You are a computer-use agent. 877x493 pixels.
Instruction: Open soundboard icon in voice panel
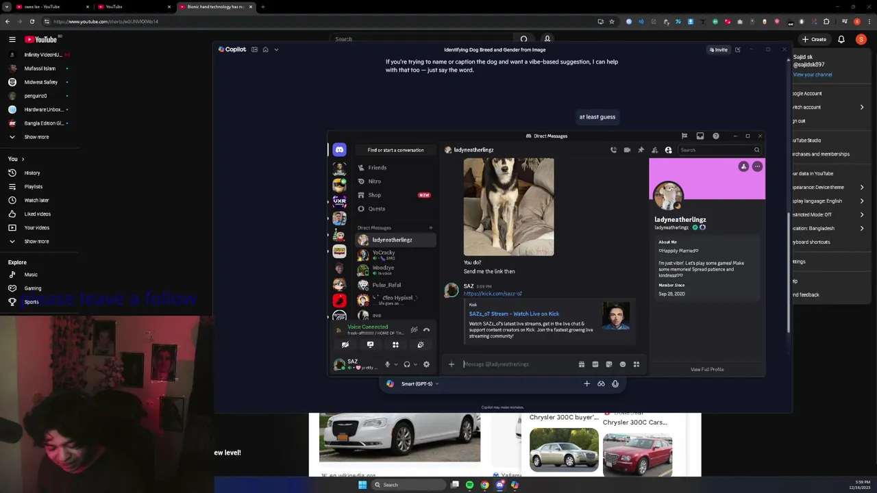[421, 344]
